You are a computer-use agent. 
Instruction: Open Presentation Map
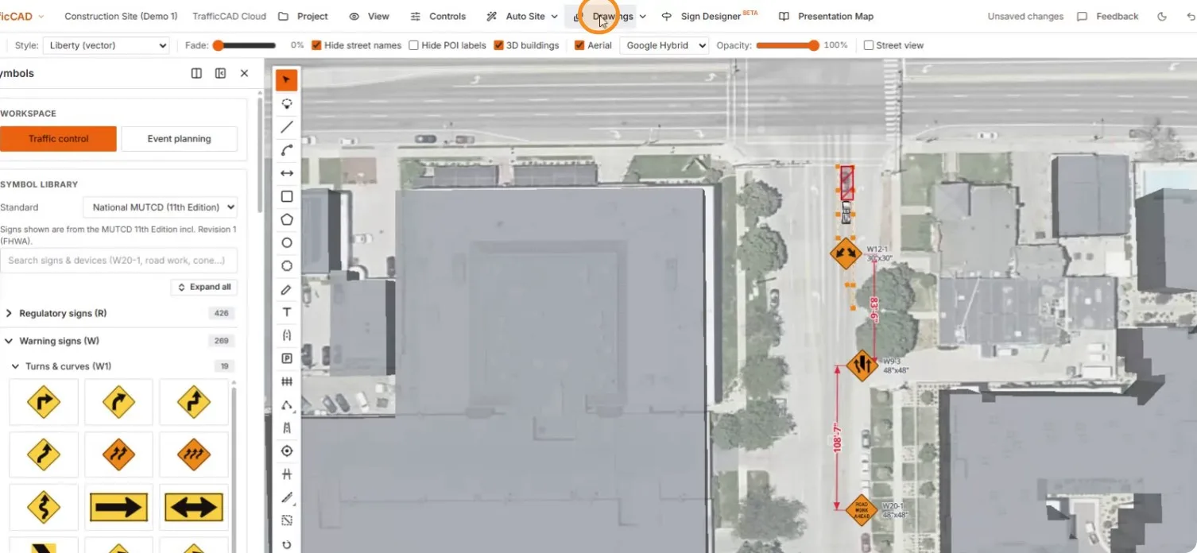(826, 16)
